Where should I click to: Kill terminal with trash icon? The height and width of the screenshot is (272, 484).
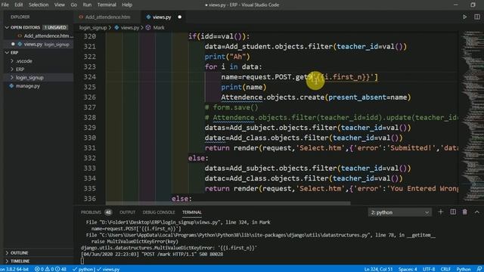coord(464,212)
